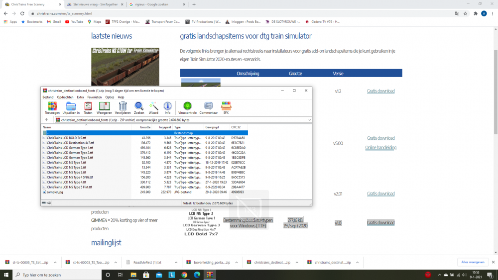The height and width of the screenshot is (280, 498).
Task: Open the Online handleiding link
Action: (380, 147)
